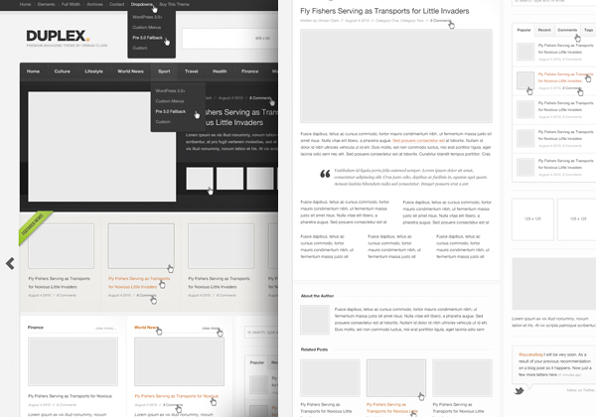Screen dimensions: 596x417
Task: Click the 468 x 60 banner ad
Action: (230, 39)
